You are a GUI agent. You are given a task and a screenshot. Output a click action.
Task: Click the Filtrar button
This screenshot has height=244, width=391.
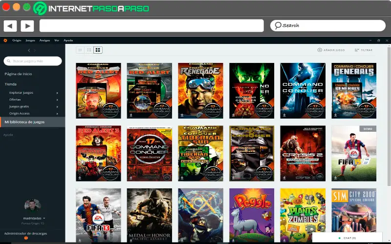[363, 50]
